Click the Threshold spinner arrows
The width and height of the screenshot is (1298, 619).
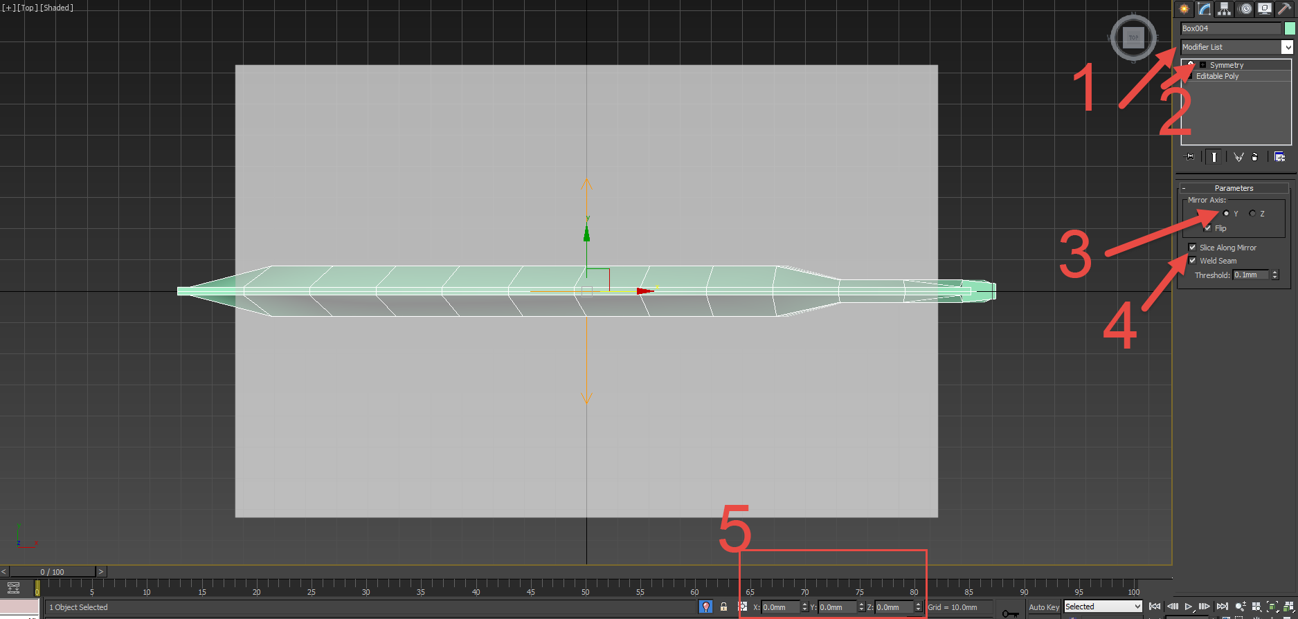pos(1275,275)
